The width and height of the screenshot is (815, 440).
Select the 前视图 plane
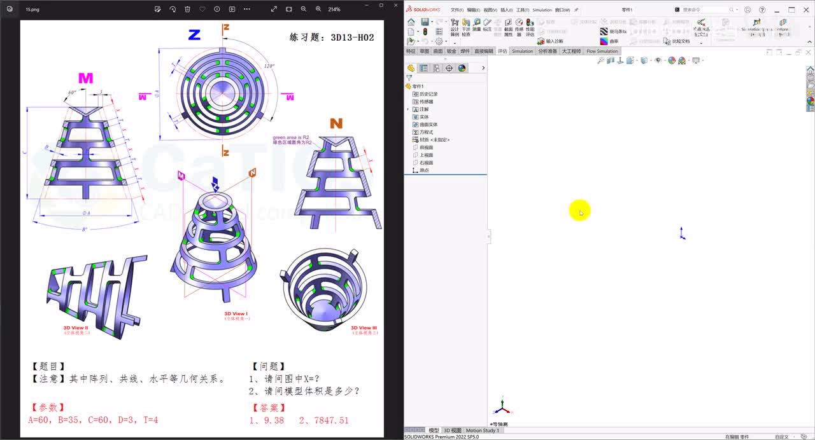pos(423,148)
